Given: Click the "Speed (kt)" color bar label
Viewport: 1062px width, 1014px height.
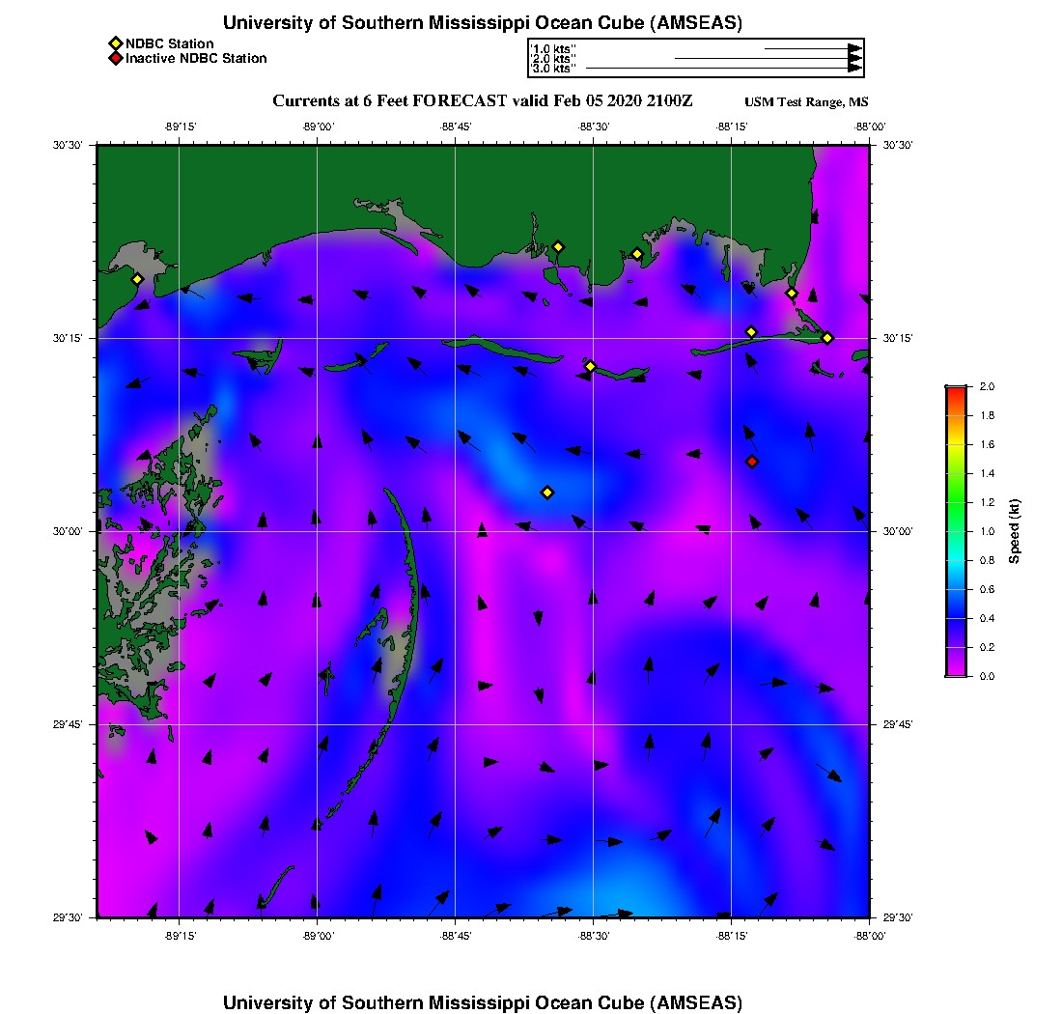Looking at the screenshot, I should (1015, 531).
